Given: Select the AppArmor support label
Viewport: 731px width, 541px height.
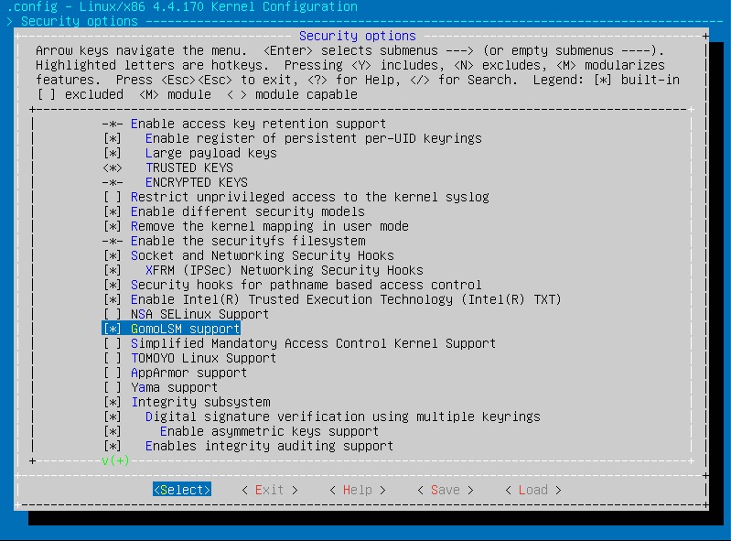Looking at the screenshot, I should pyautogui.click(x=188, y=373).
